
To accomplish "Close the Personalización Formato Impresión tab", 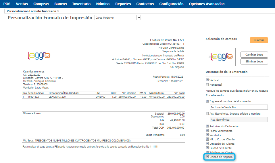I will (x=58, y=11).
